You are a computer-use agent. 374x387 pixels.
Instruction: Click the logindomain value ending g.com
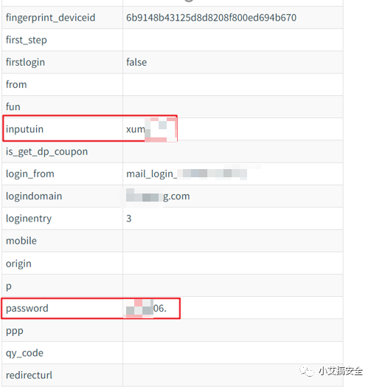[x=158, y=196]
